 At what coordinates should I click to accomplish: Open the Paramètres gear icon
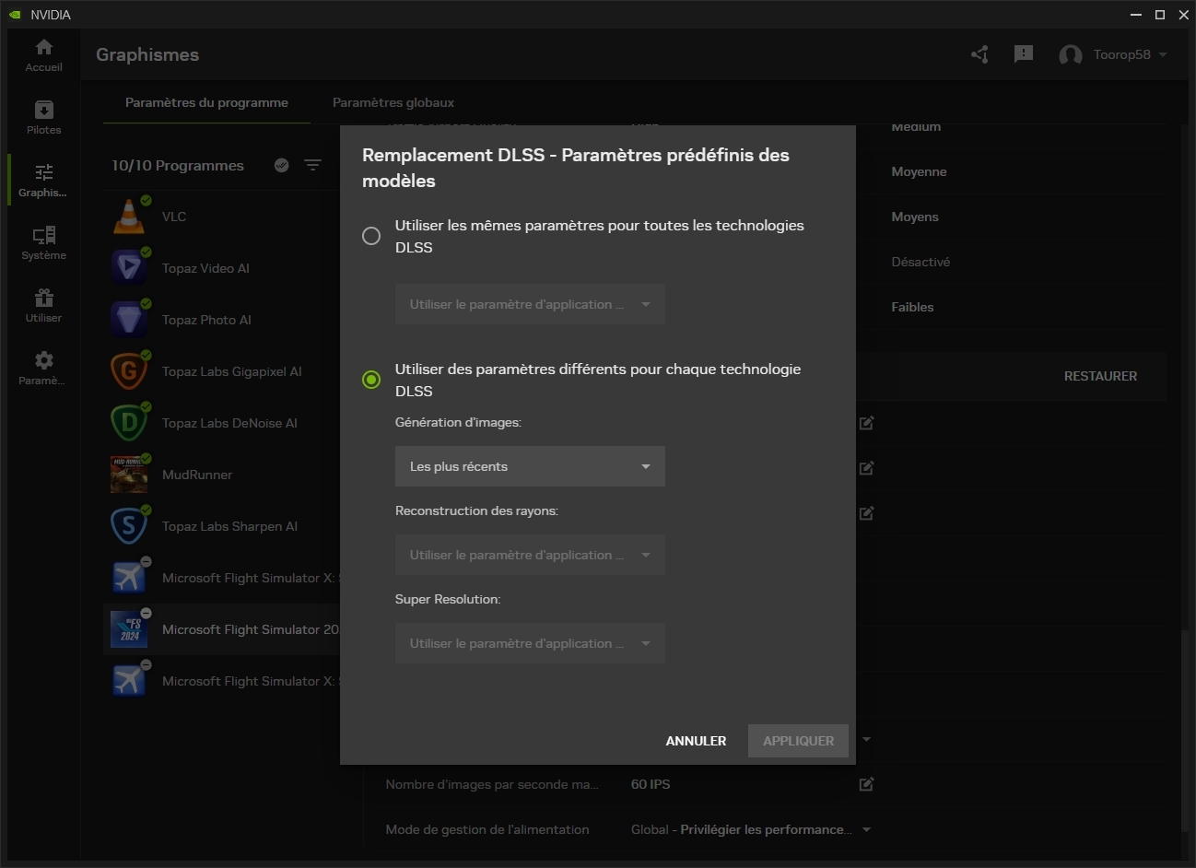click(43, 368)
